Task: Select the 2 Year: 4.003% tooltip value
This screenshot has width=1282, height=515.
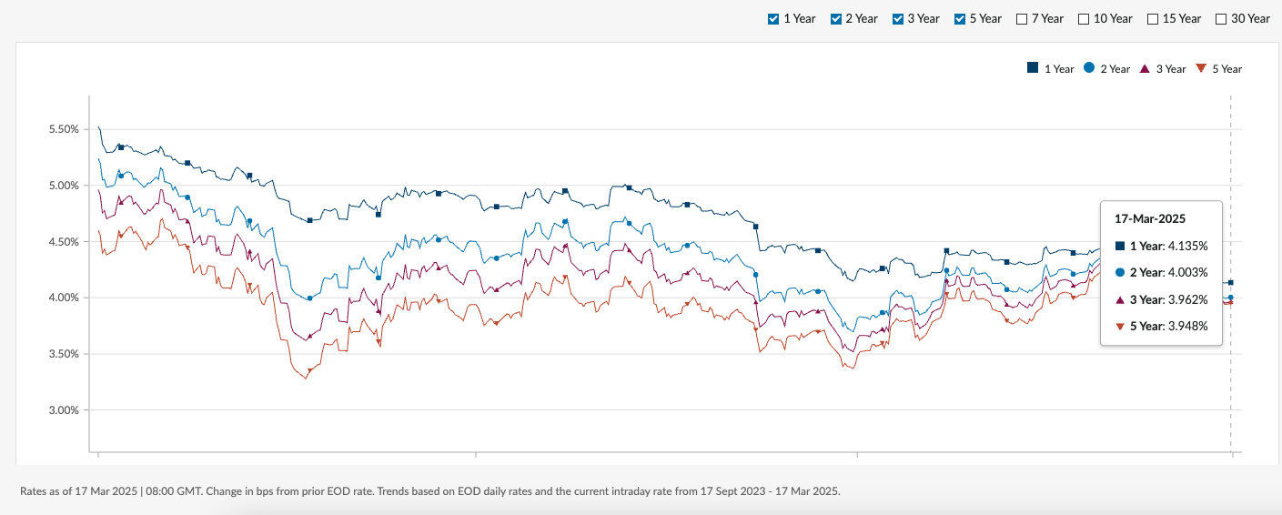Action: coord(1168,272)
